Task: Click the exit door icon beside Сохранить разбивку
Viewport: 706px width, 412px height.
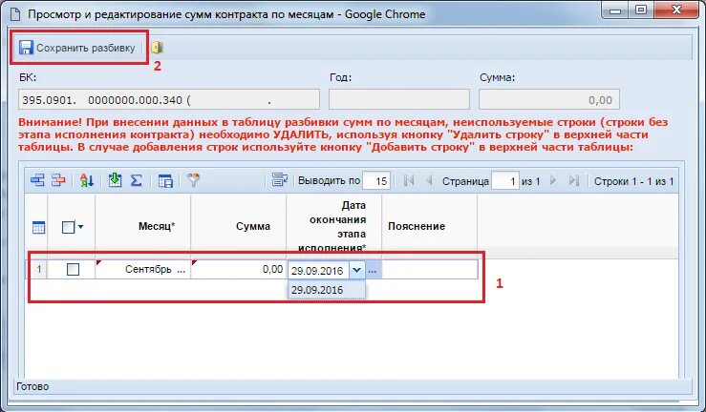Action: (157, 48)
